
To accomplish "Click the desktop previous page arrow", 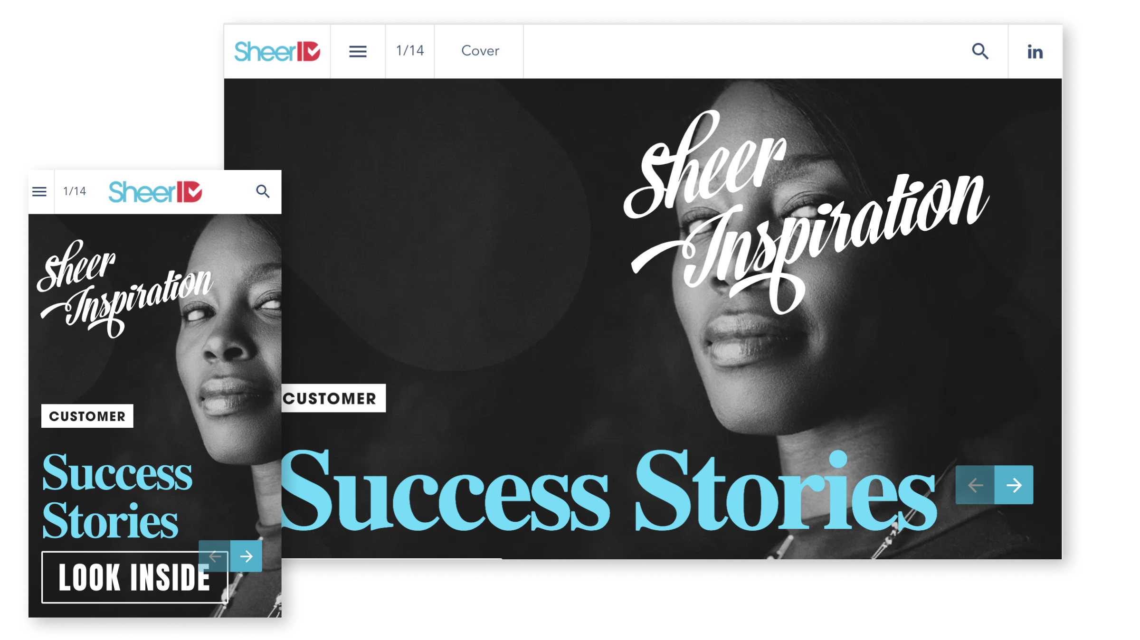I will pyautogui.click(x=975, y=485).
